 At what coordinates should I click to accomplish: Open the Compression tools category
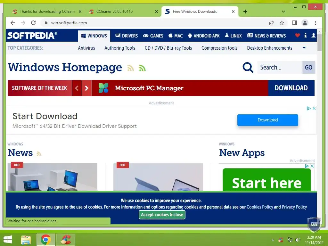click(219, 48)
